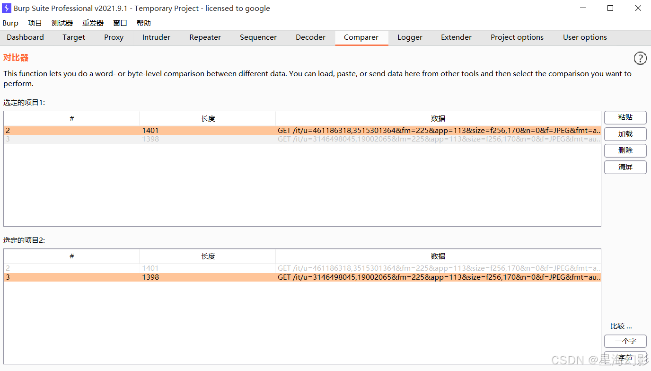Open the Proxy tab
Image resolution: width=651 pixels, height=371 pixels.
(114, 37)
